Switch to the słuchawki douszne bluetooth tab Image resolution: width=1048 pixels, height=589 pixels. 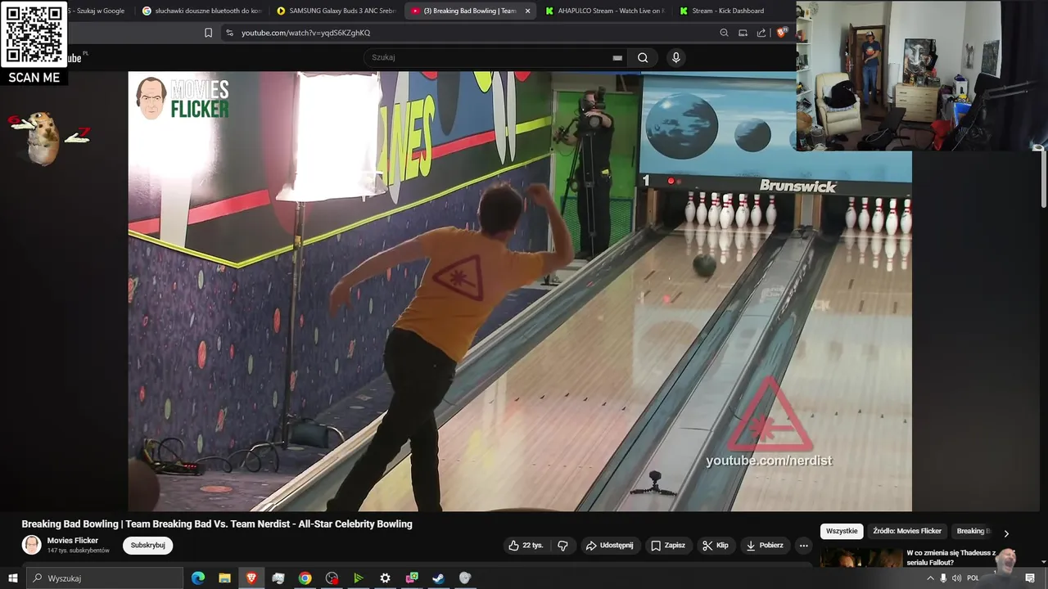(201, 11)
